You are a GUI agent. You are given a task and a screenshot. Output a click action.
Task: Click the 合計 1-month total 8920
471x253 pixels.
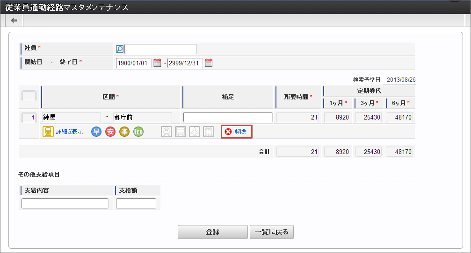337,152
